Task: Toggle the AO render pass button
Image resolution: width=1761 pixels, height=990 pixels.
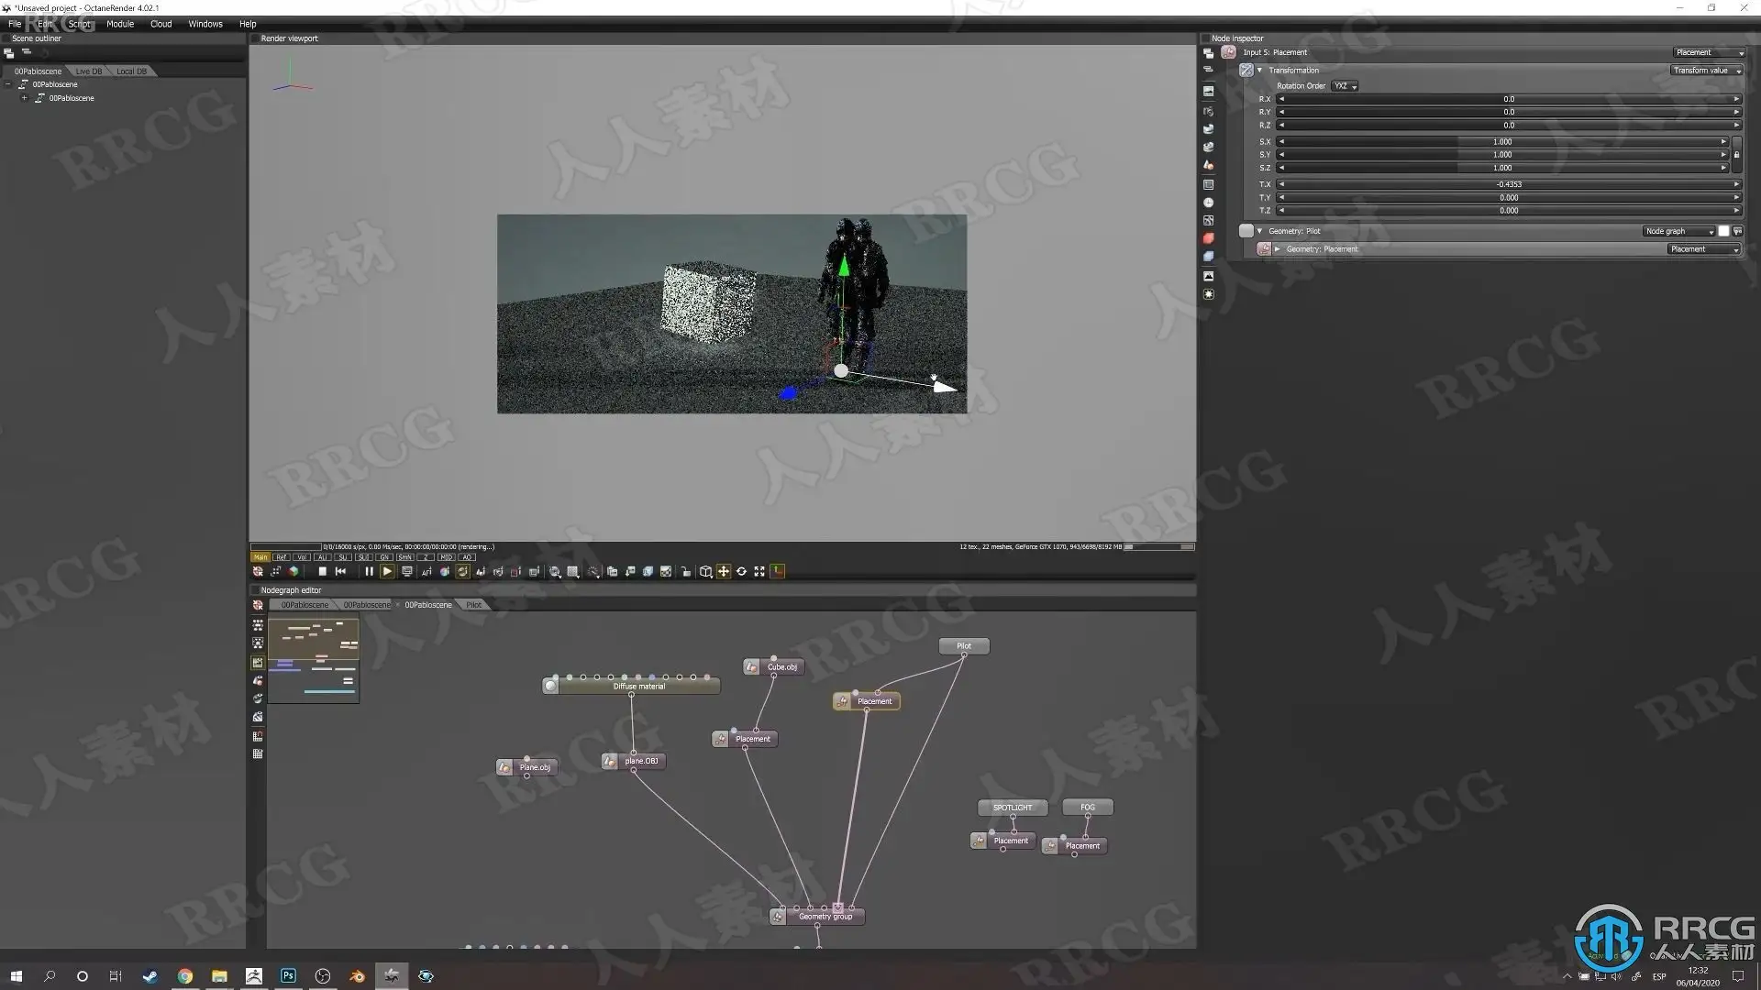Action: tap(467, 557)
